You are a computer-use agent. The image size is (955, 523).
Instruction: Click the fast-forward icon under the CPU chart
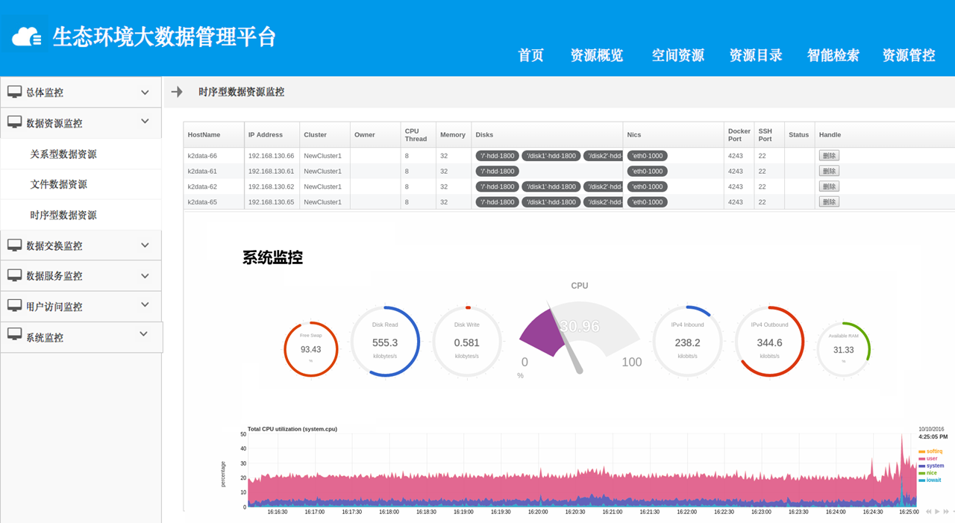click(946, 512)
